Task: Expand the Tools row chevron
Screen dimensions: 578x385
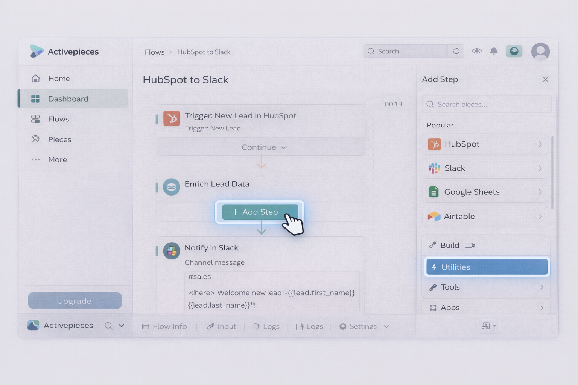Action: [542, 287]
